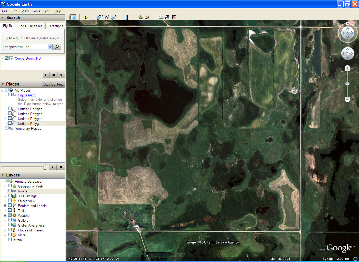Image resolution: width=359 pixels, height=262 pixels.
Task: Click the North indicator on the compass
Action: click(x=348, y=24)
